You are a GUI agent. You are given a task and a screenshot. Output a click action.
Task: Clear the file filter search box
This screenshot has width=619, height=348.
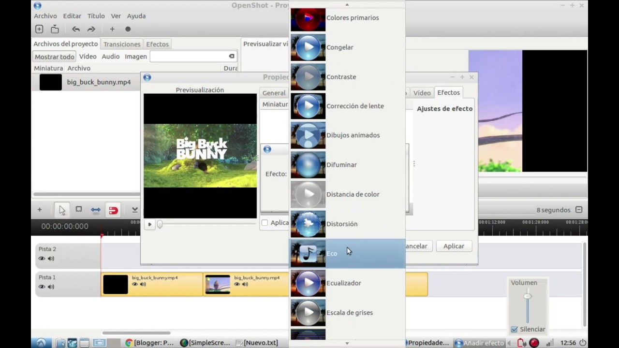(232, 56)
